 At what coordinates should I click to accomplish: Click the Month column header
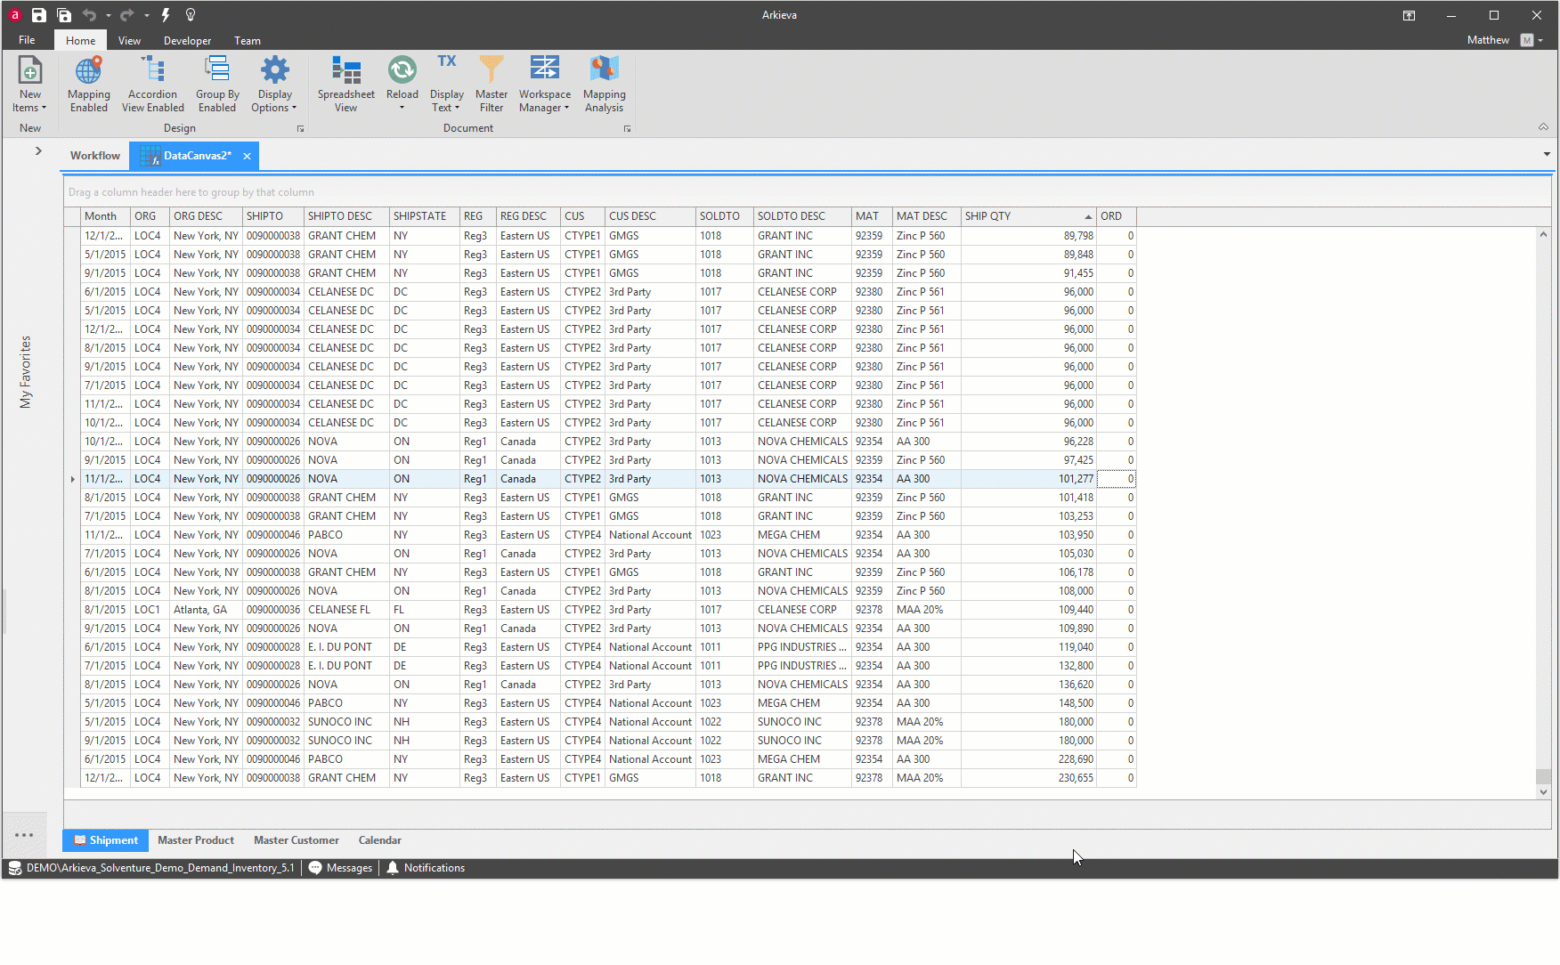pos(106,216)
